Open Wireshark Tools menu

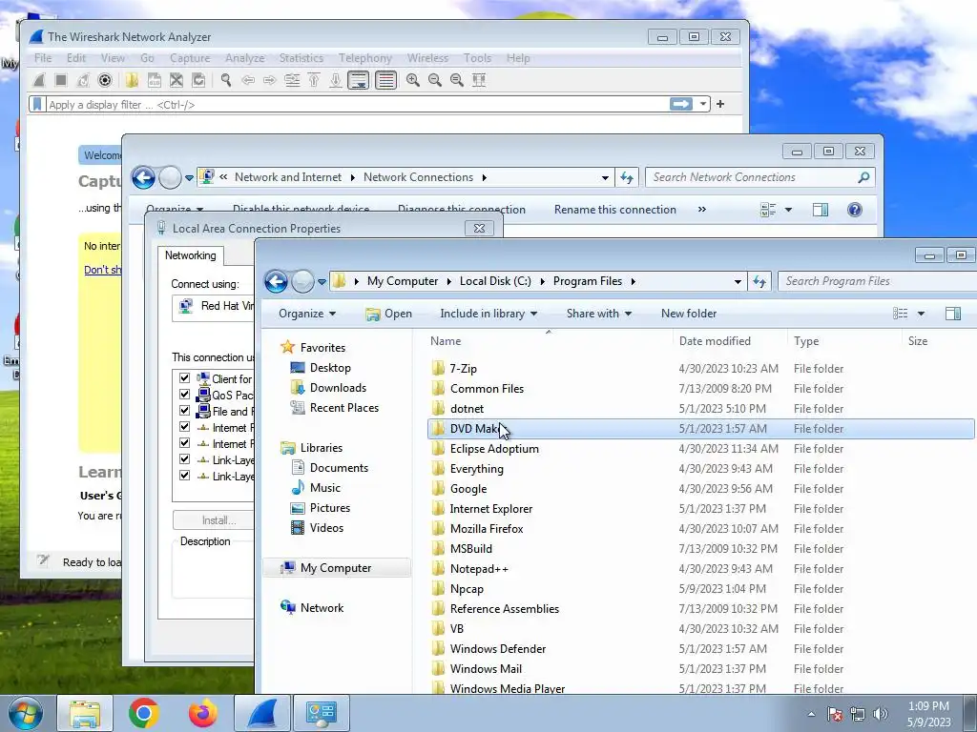(477, 58)
